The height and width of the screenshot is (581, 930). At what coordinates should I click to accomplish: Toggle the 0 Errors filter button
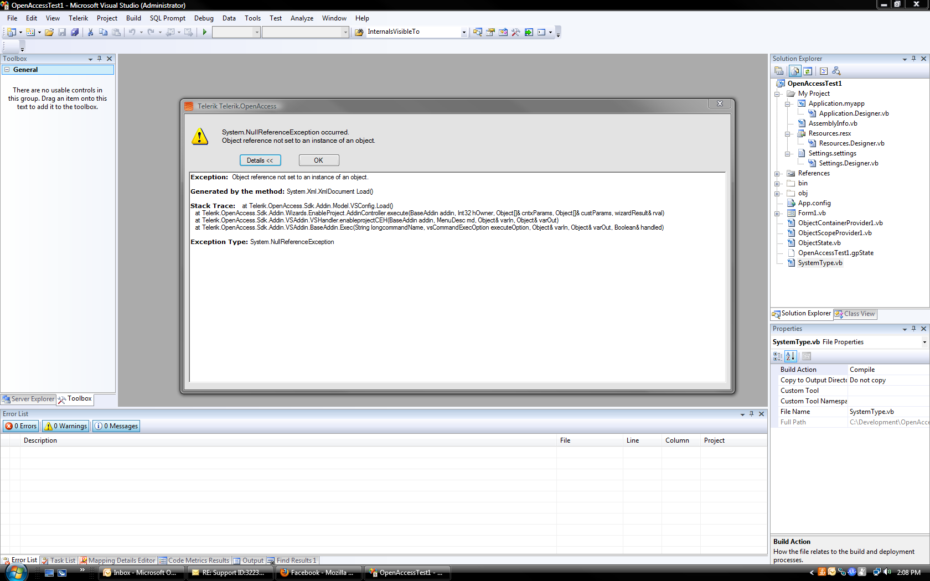tap(21, 426)
